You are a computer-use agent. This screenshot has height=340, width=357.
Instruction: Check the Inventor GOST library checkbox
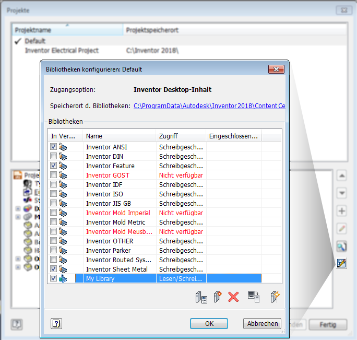(54, 175)
